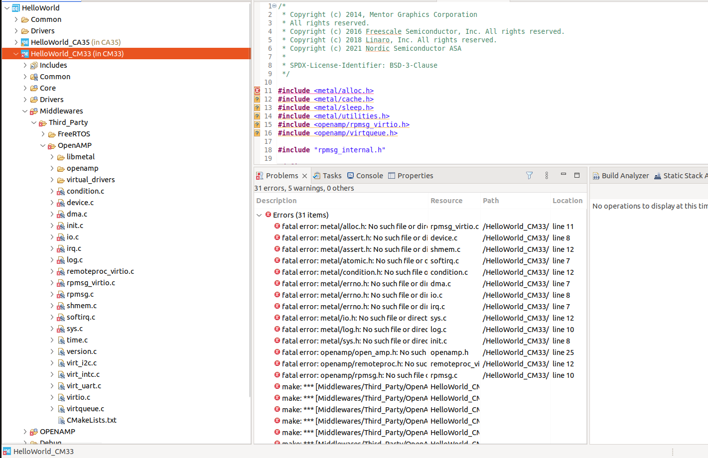Collapse the HelloWorld_CM33 project tree

(15, 53)
